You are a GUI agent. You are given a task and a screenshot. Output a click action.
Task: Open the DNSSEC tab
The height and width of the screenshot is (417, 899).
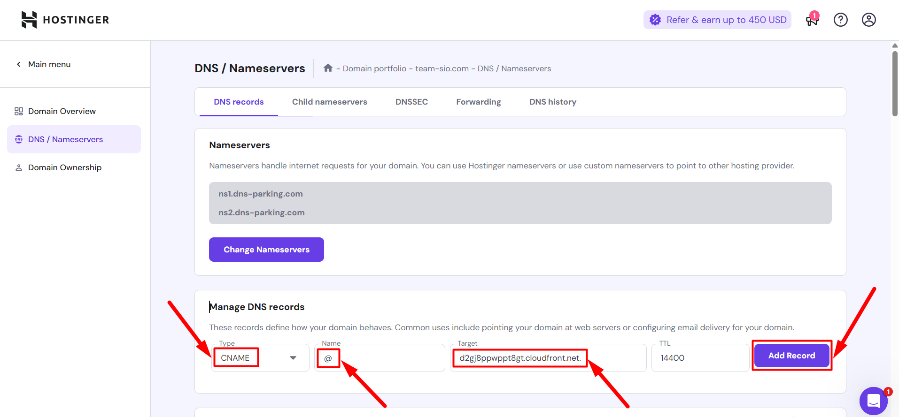411,102
